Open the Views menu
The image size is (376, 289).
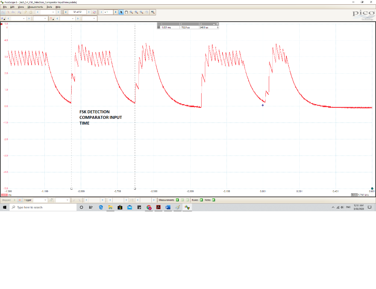tap(21, 7)
